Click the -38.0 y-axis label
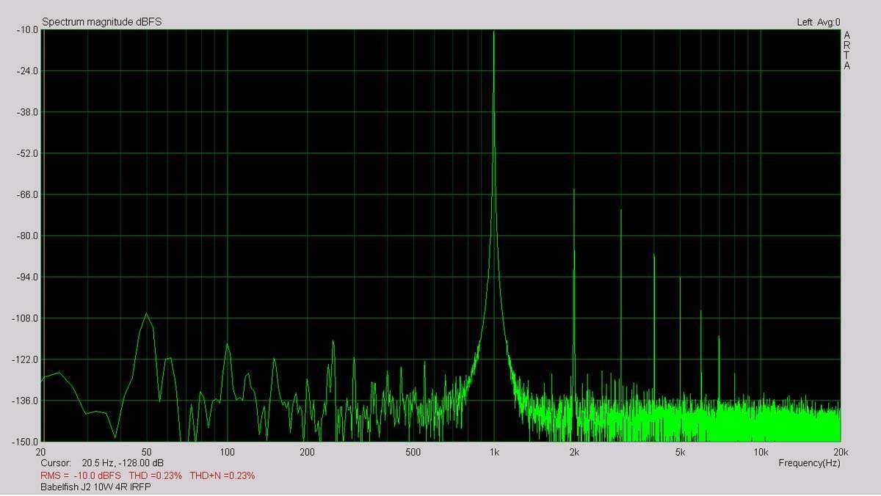The image size is (881, 496). coord(26,112)
